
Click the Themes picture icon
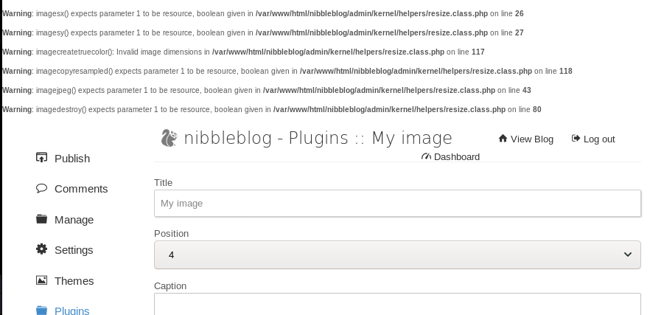pos(41,280)
